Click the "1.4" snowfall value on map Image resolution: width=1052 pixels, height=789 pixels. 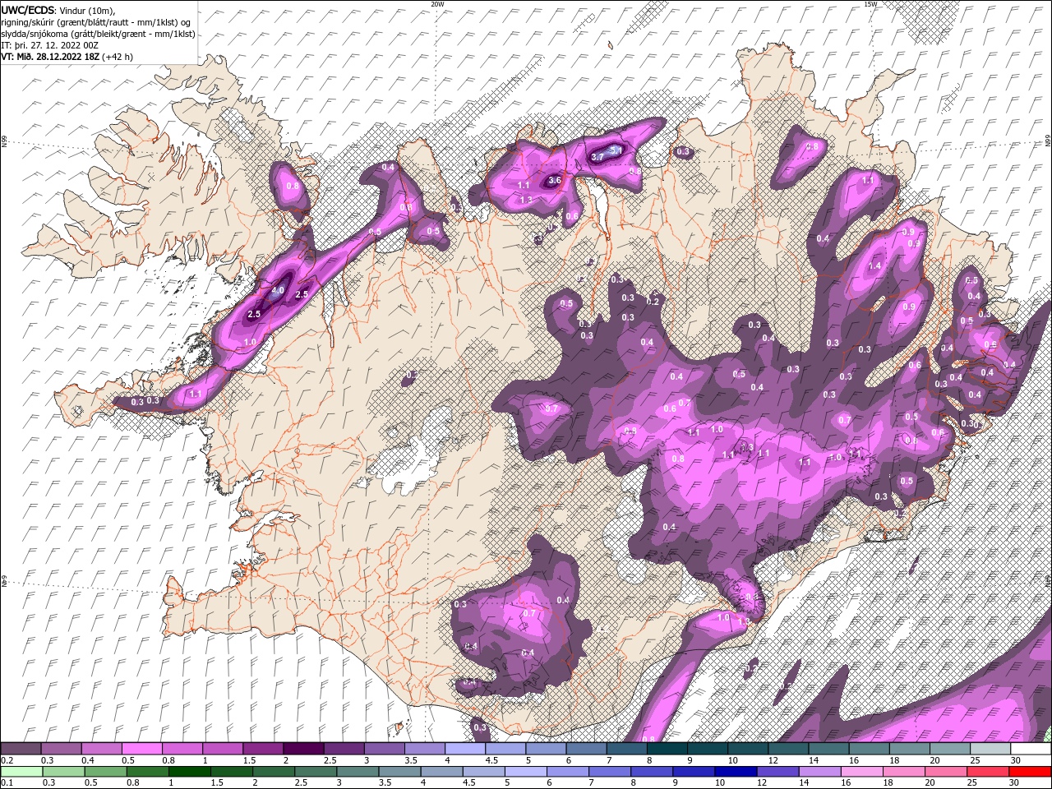[874, 266]
